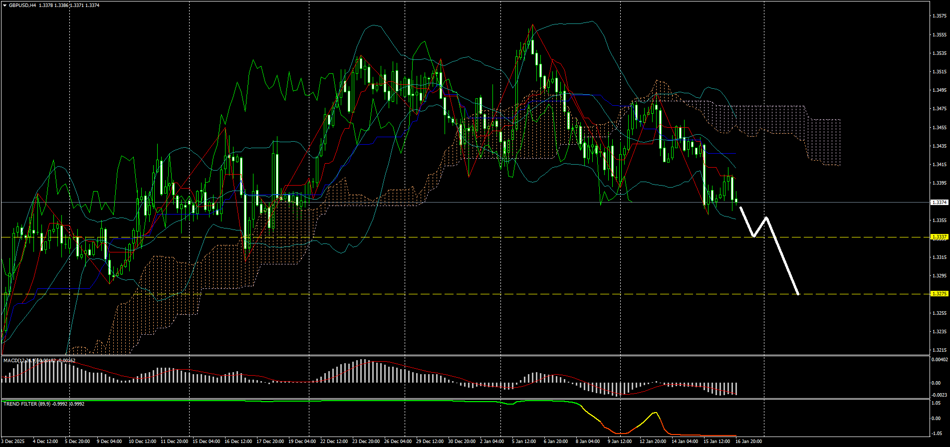Open the chart menu triangle beside GBPUSD,H4

click(4, 5)
